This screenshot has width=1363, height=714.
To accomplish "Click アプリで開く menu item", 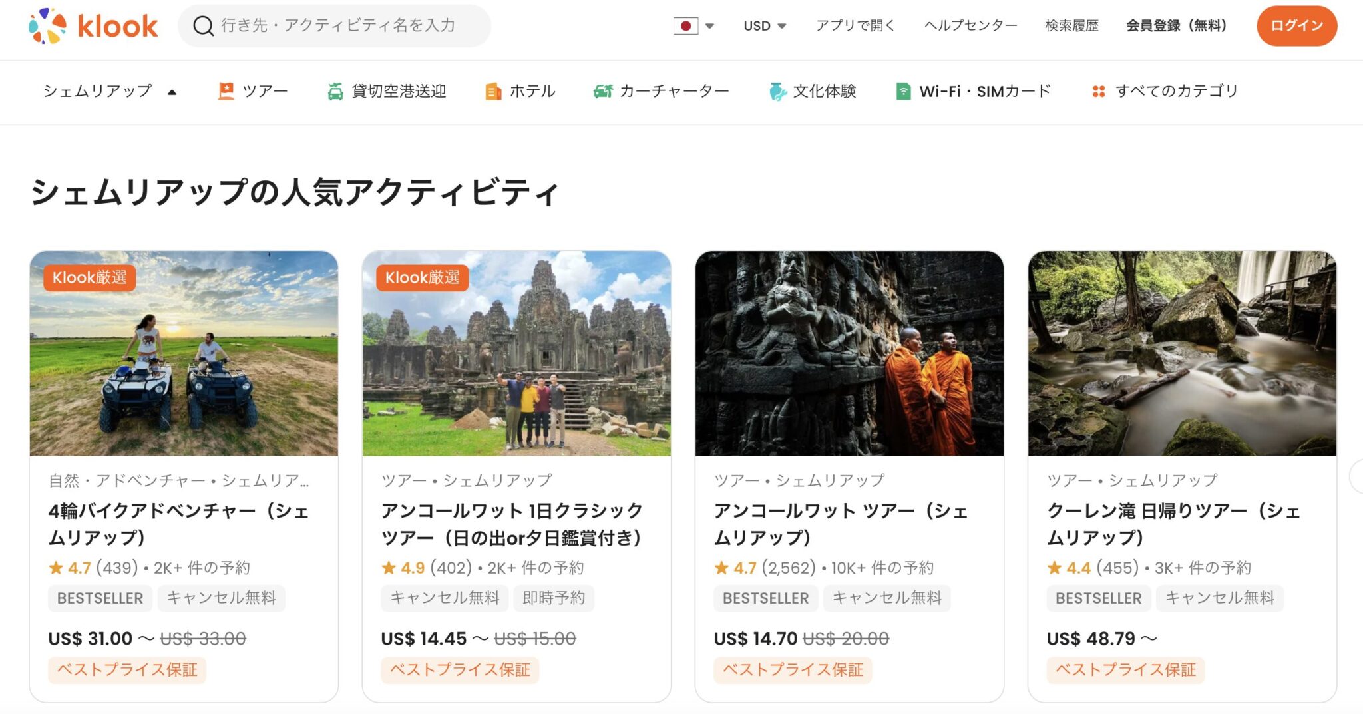I will click(x=854, y=25).
